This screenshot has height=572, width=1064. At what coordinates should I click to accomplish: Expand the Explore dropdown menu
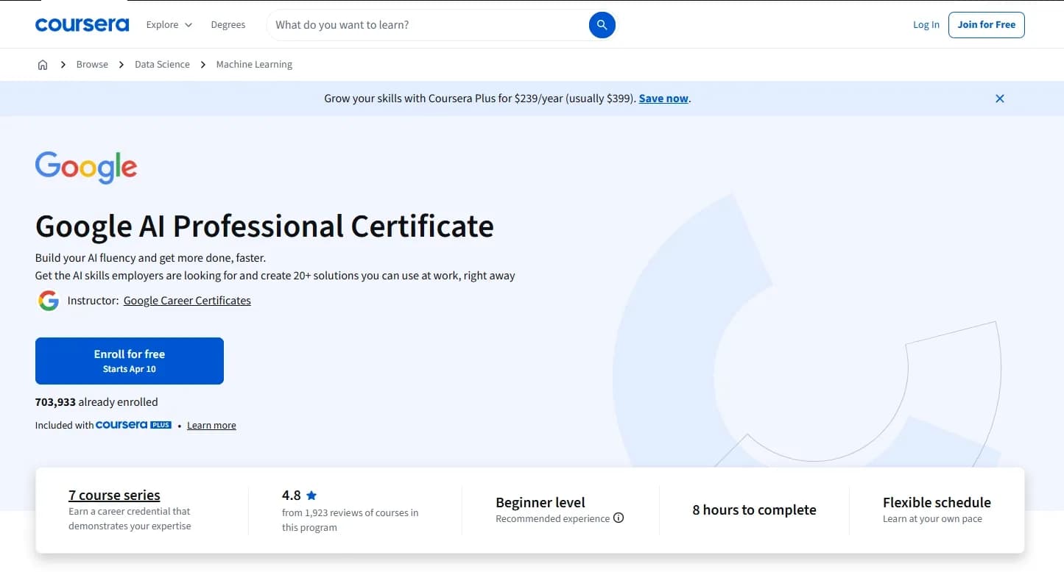(x=169, y=25)
